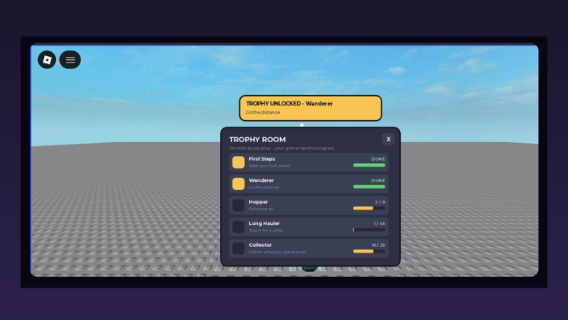Click the 5 / 8 Hopper counter
568x320 pixels.
click(380, 202)
